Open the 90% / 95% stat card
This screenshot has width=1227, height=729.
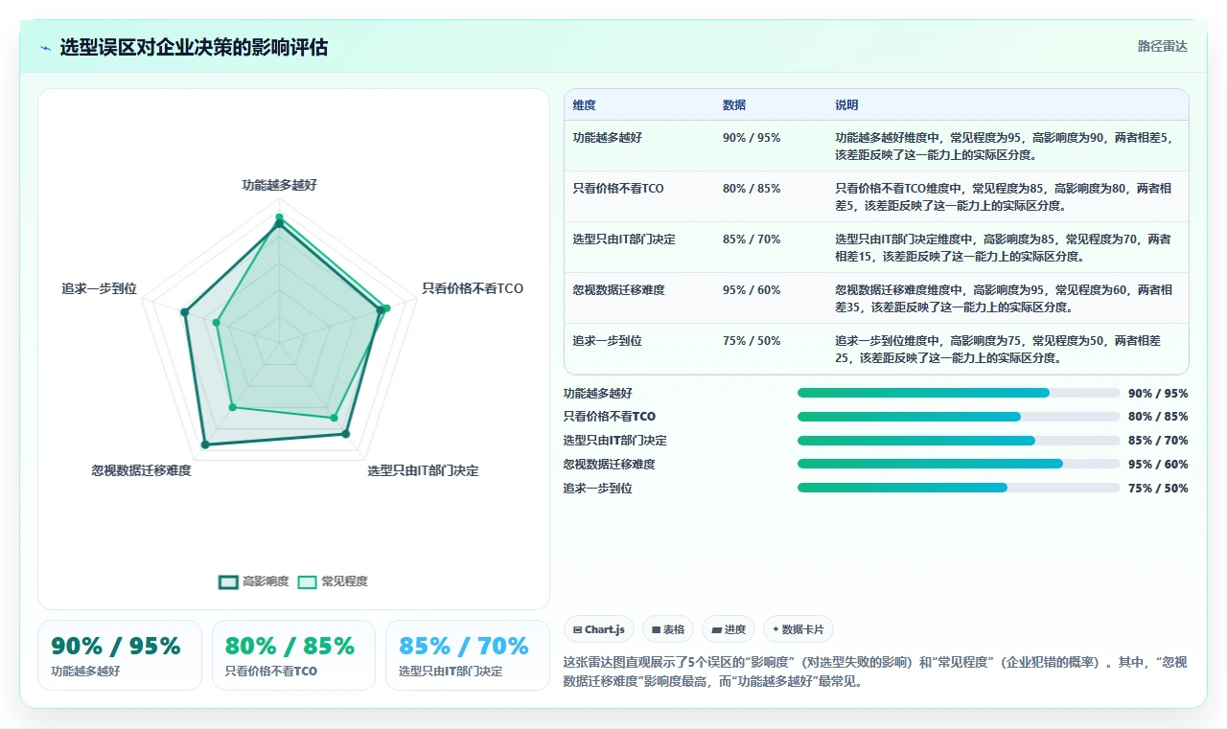(x=120, y=655)
